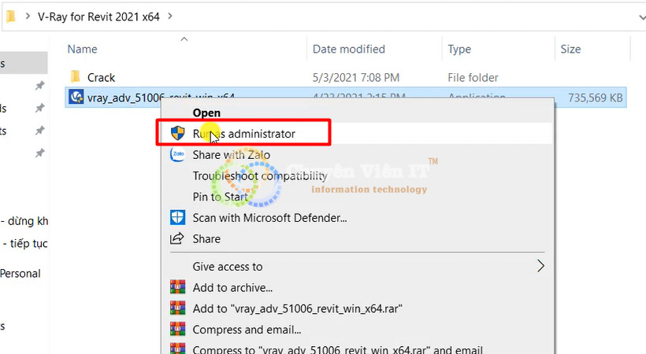Select Run as administrator
This screenshot has width=646, height=354.
pyautogui.click(x=244, y=134)
